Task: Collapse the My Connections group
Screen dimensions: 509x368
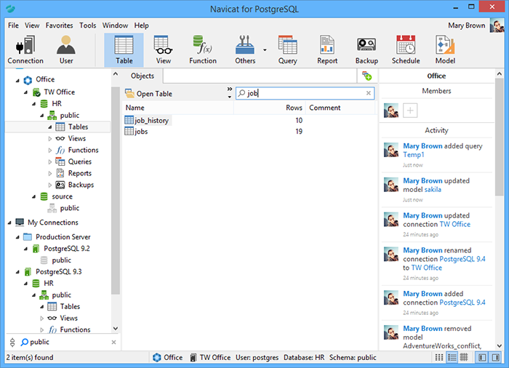Action: pyautogui.click(x=9, y=223)
